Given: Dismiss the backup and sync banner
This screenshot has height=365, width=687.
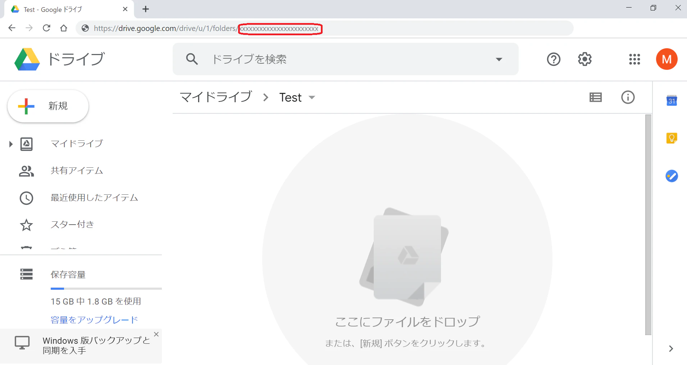Looking at the screenshot, I should (156, 334).
